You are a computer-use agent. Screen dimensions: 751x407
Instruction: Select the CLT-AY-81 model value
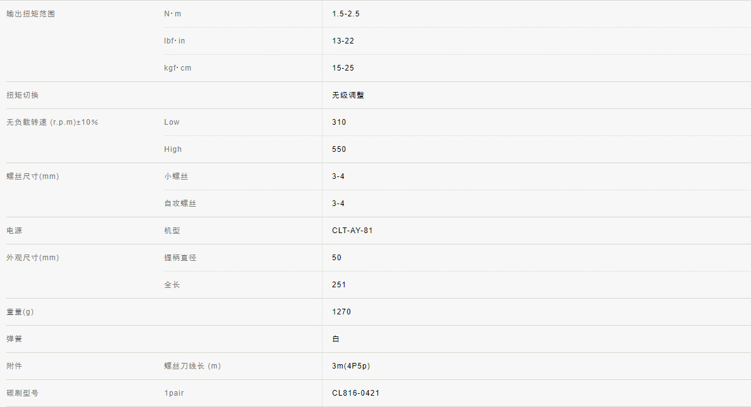[352, 231]
